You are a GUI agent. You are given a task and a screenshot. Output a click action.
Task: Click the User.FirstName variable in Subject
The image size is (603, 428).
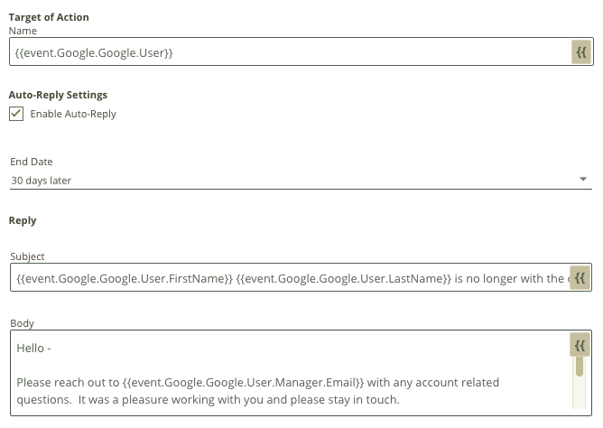[x=125, y=278]
